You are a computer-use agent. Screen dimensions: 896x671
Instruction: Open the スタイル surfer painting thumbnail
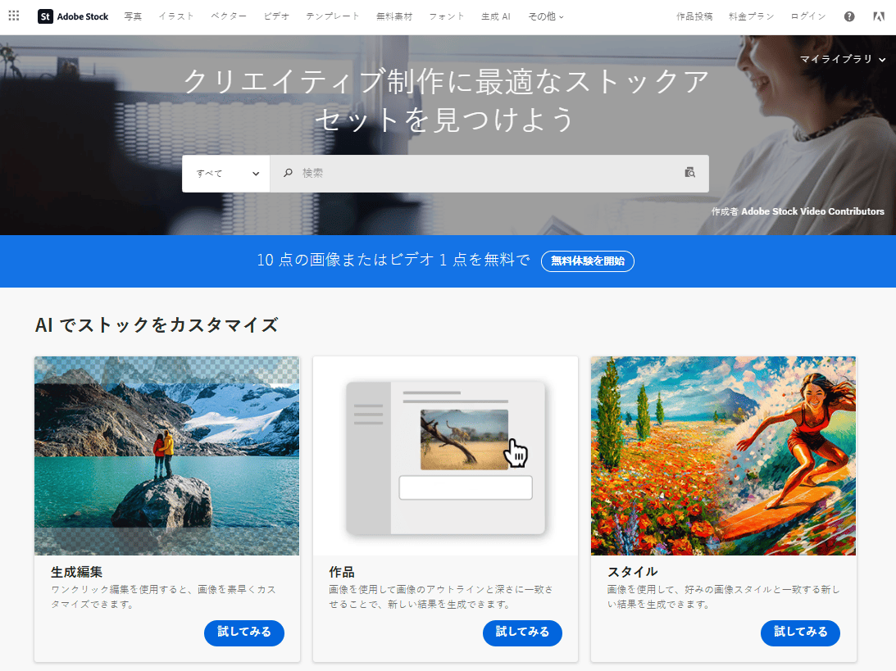tap(723, 456)
